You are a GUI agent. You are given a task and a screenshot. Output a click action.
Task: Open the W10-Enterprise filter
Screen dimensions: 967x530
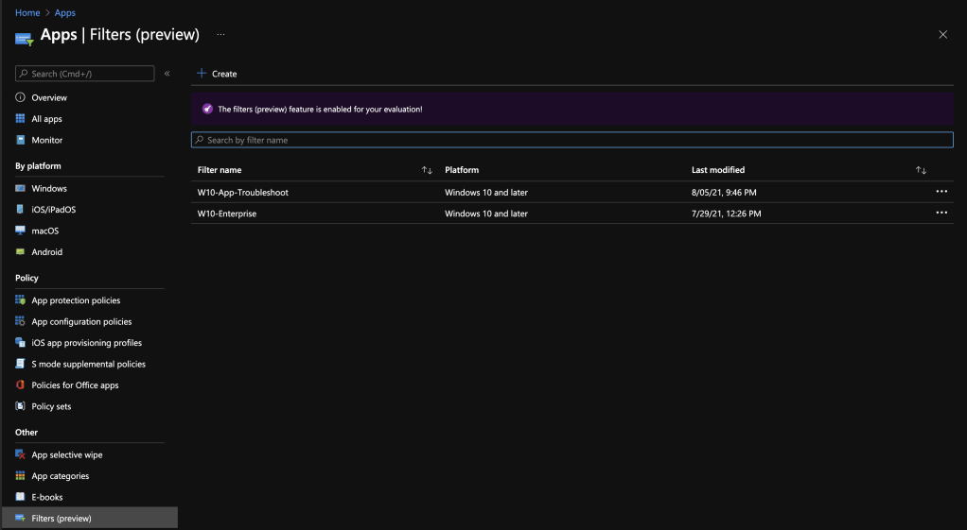point(227,214)
